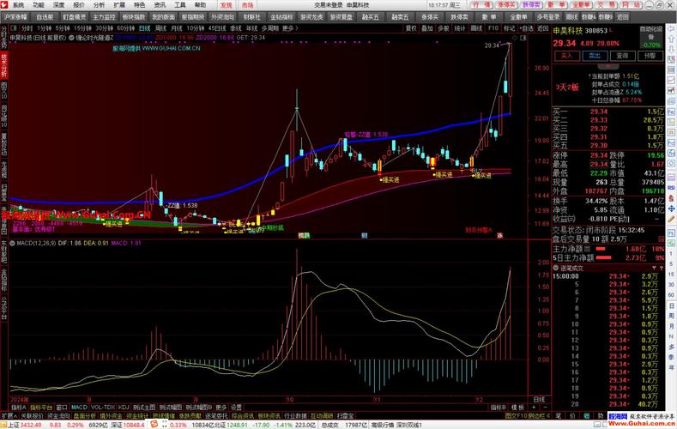Open the 分析 menu

coord(99,5)
